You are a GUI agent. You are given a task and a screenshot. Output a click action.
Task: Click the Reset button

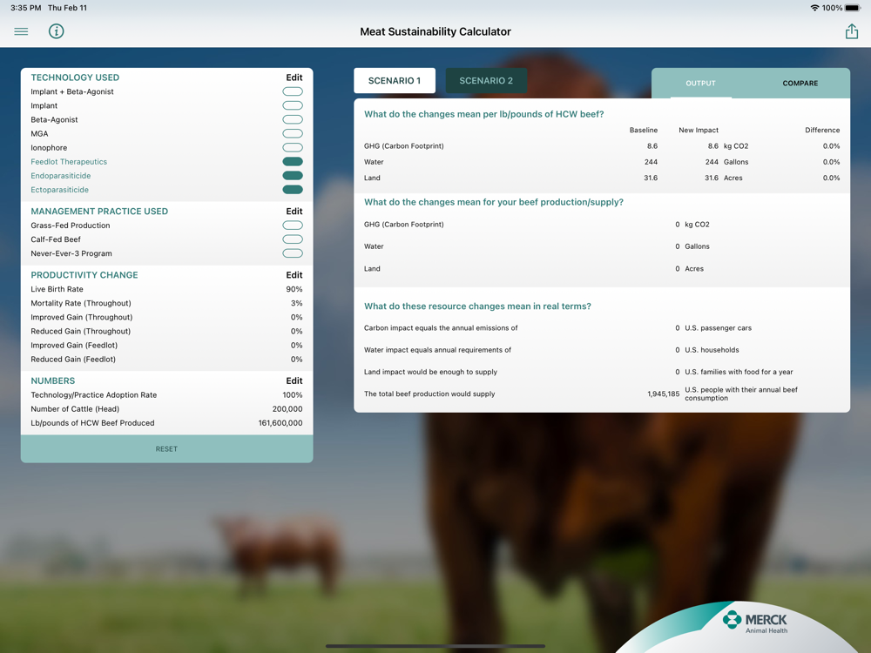[x=166, y=448]
